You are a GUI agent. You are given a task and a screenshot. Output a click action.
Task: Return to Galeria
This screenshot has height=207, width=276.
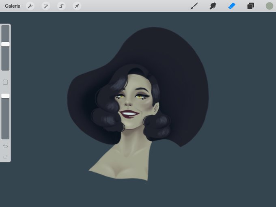pyautogui.click(x=13, y=6)
